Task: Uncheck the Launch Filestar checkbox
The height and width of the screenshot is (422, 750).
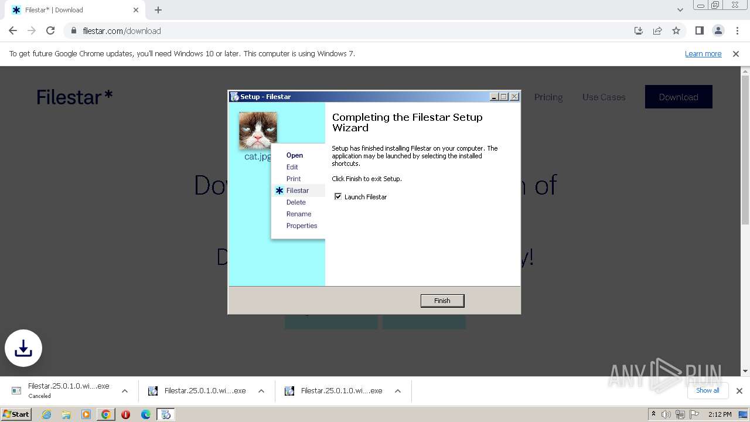Action: [x=338, y=196]
